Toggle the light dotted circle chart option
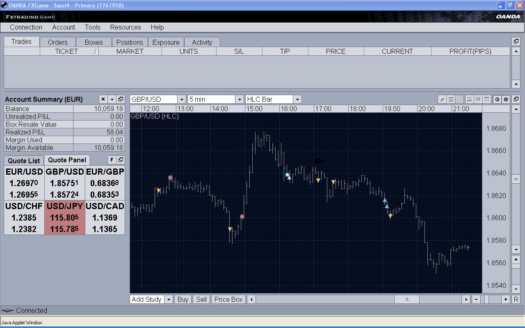Image resolution: width=525 pixels, height=328 pixels. (497, 99)
